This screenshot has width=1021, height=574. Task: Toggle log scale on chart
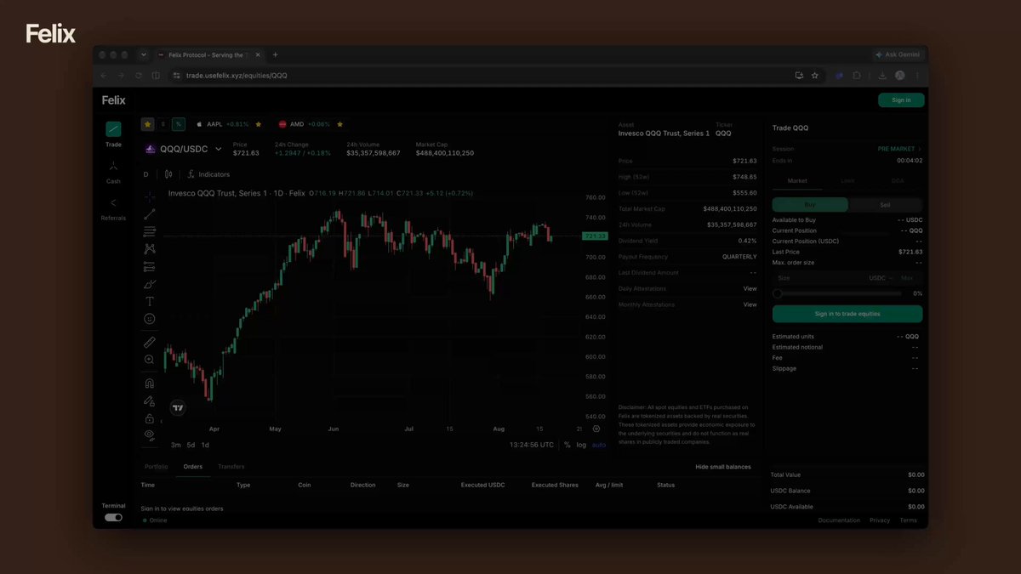581,445
